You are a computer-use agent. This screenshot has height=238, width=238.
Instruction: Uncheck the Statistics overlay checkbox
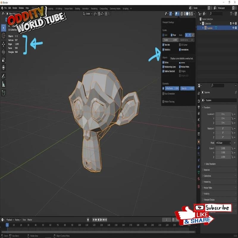click(x=163, y=50)
